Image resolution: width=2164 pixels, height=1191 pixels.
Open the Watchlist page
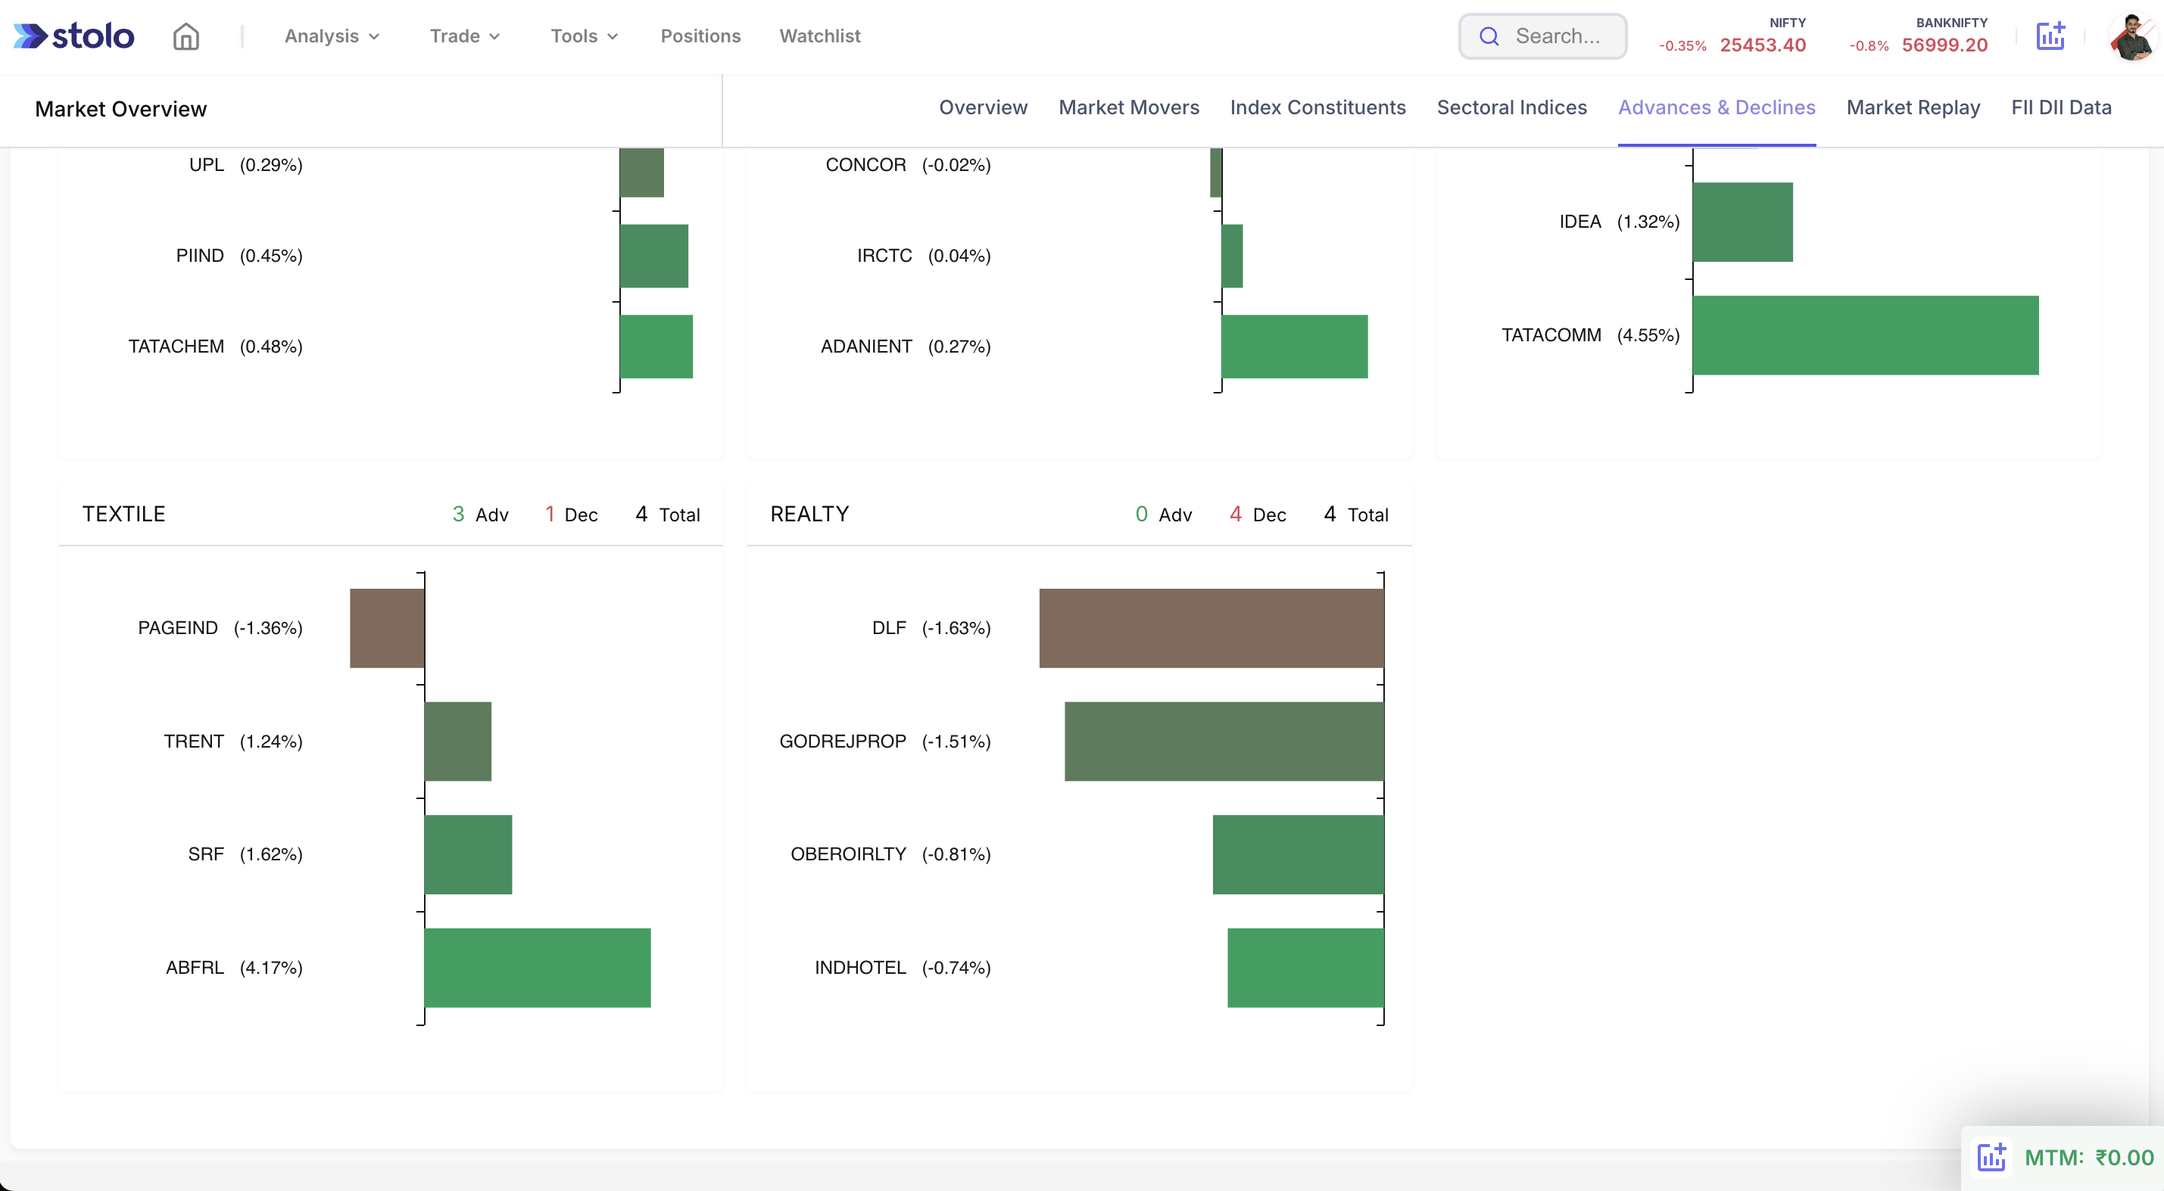[x=820, y=36]
